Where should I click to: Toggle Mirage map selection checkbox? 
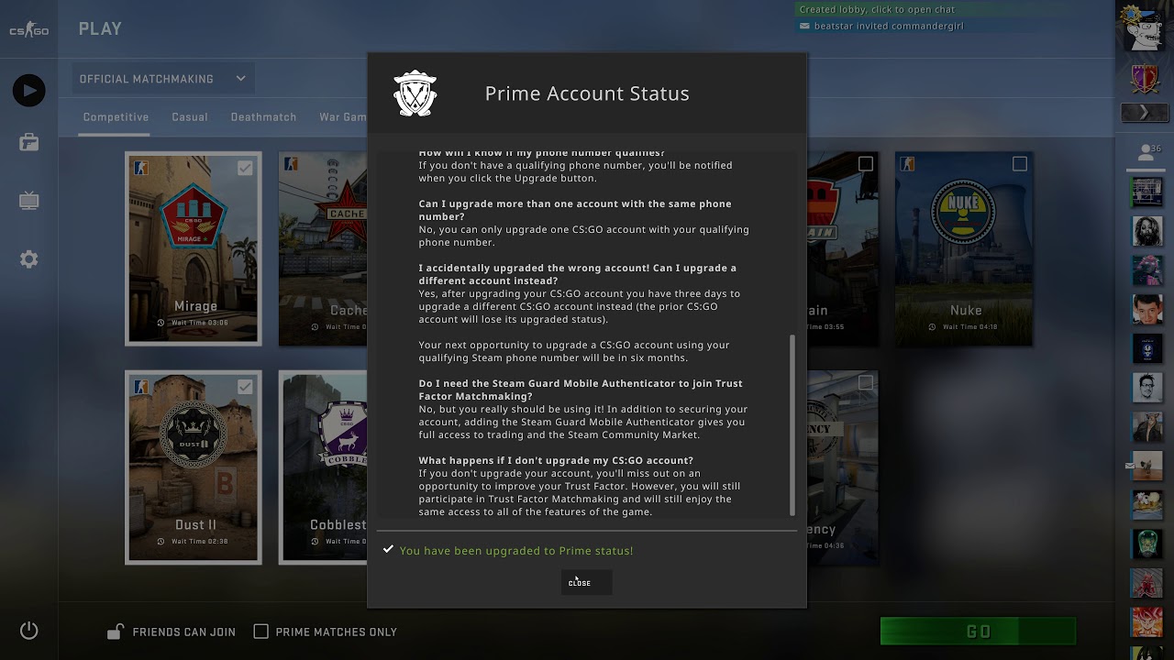[245, 168]
